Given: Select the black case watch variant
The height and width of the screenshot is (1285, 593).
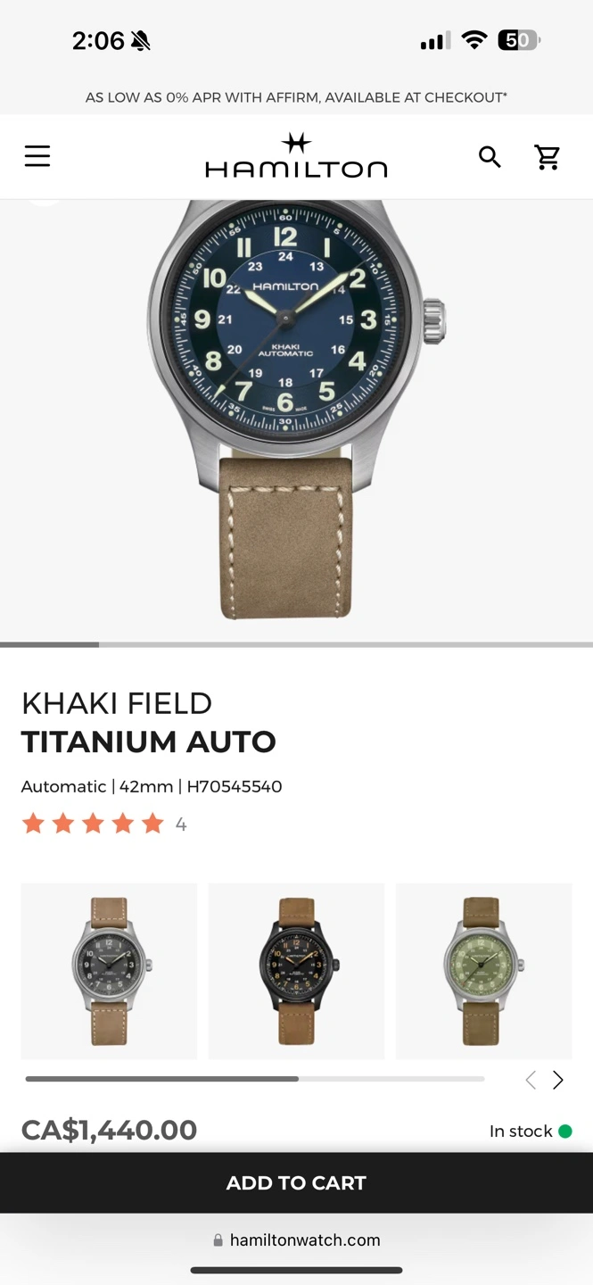Looking at the screenshot, I should tap(296, 971).
